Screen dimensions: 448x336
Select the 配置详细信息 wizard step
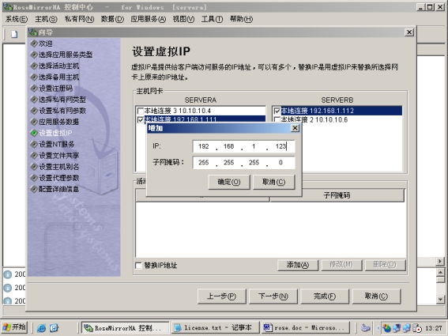pyautogui.click(x=58, y=189)
